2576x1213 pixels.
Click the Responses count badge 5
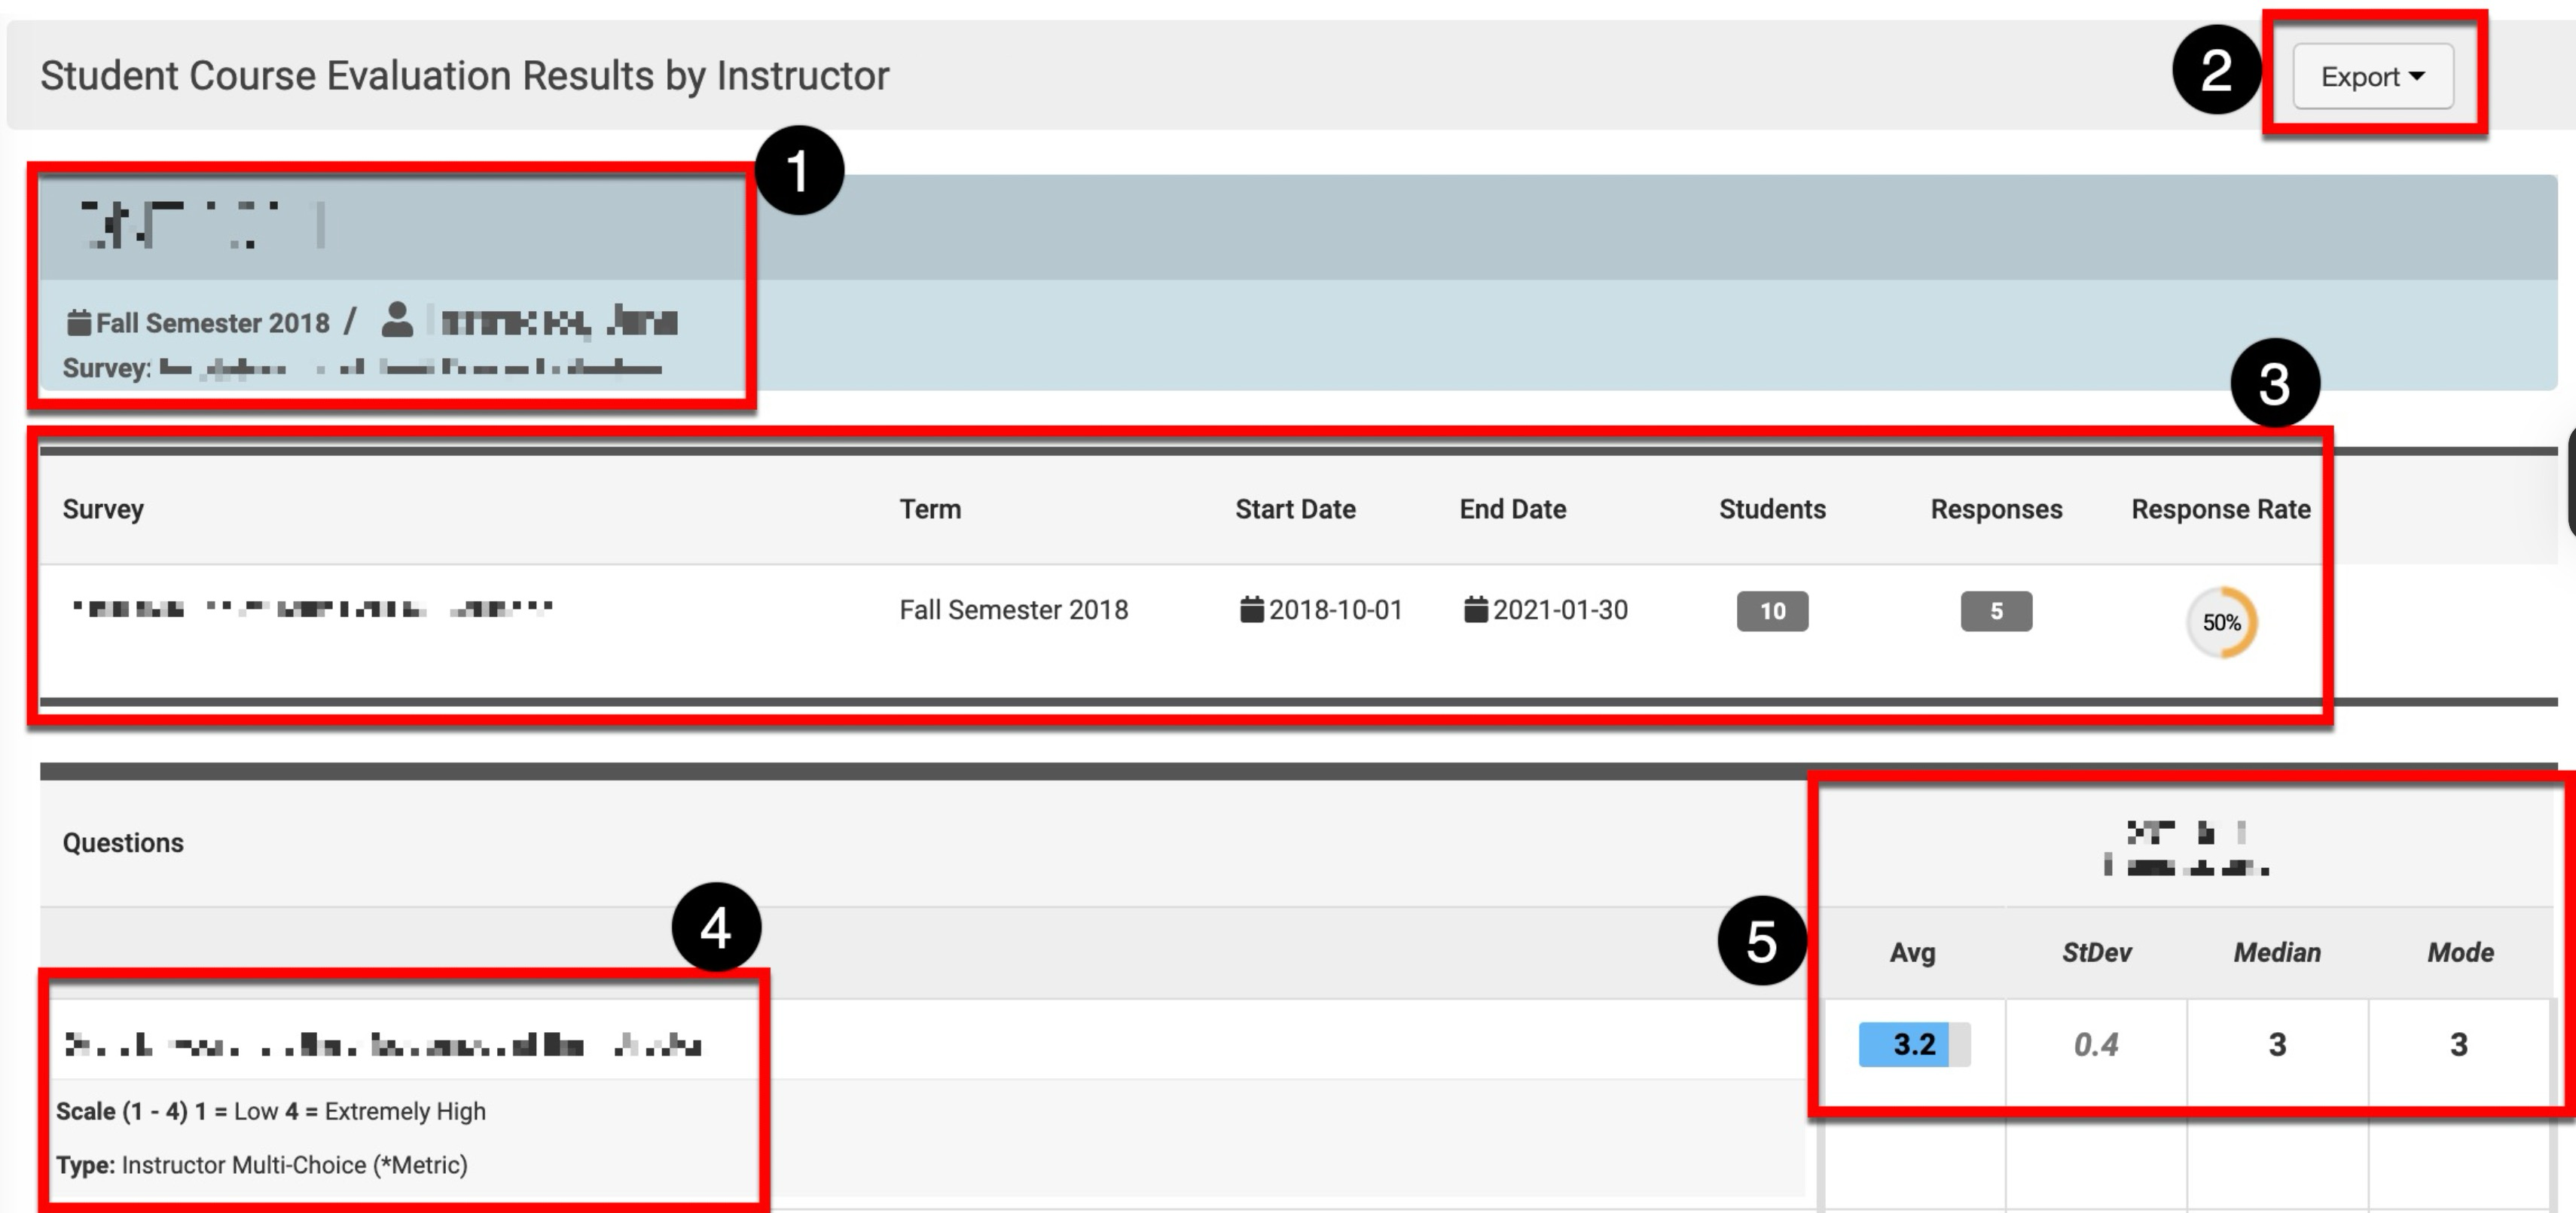click(1996, 611)
